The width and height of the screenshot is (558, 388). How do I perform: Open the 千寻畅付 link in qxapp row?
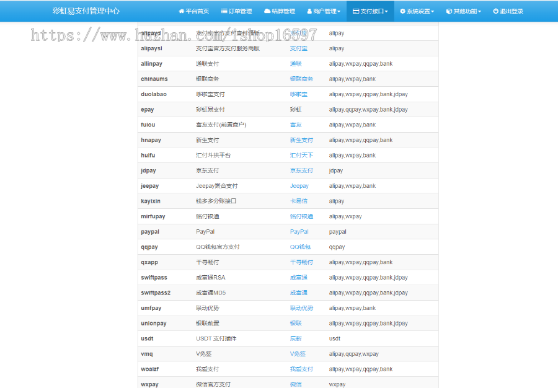301,262
